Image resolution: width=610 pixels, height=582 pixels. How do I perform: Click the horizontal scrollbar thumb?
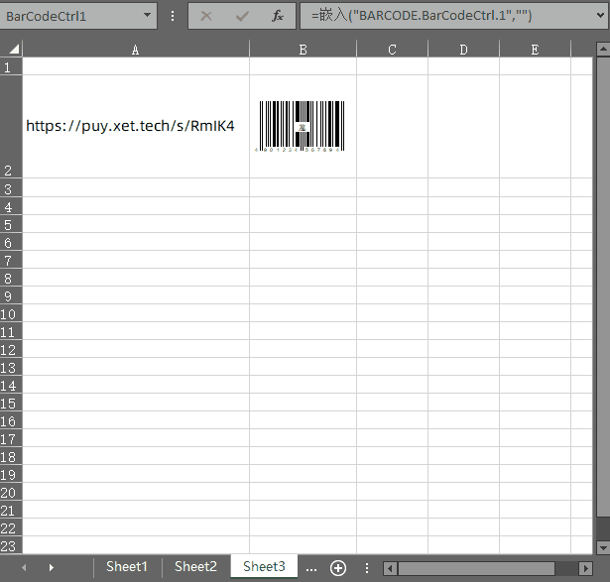[476, 568]
